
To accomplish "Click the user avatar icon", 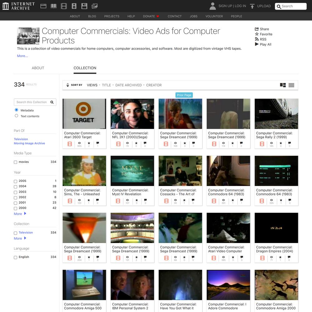I will coord(212,6).
